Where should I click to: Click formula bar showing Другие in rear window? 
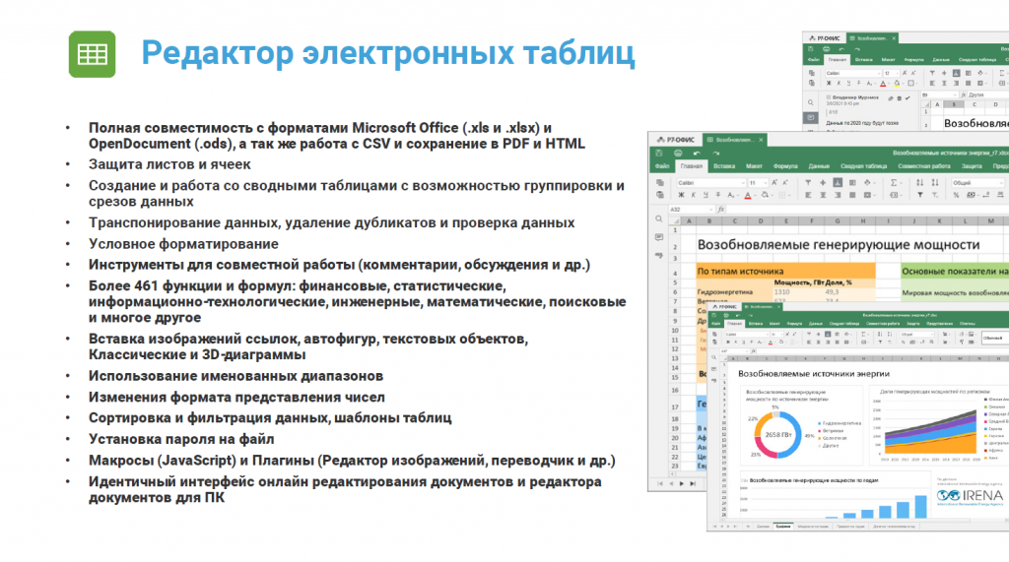click(987, 94)
